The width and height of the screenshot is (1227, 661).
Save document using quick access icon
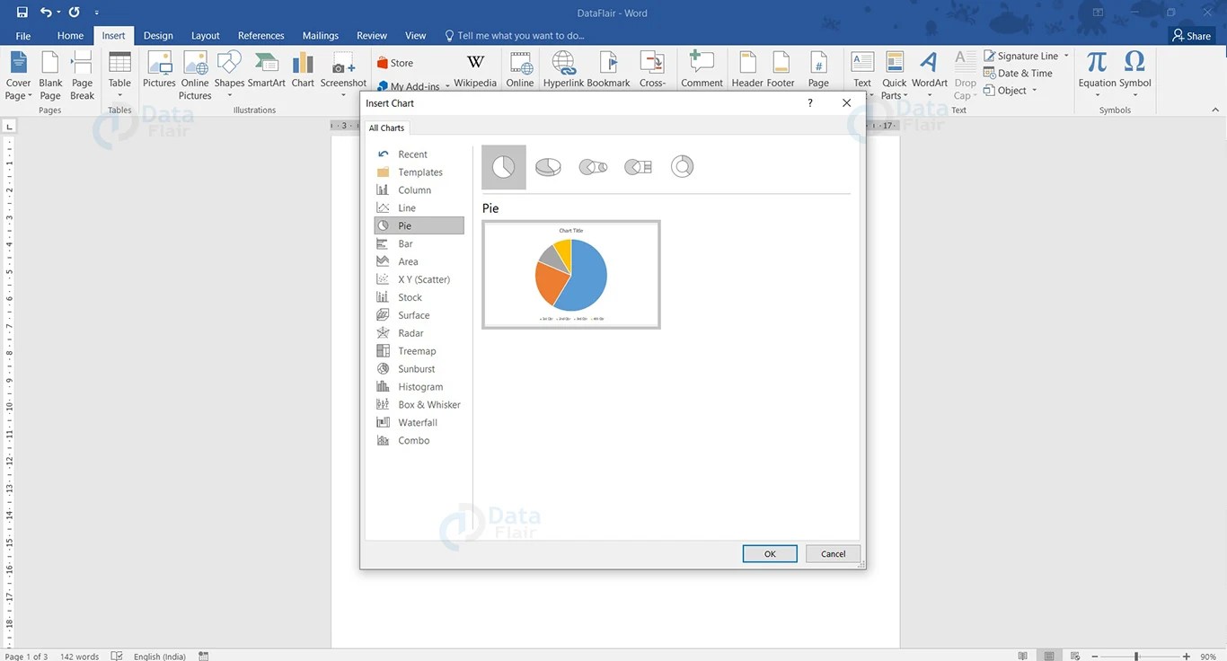click(22, 13)
